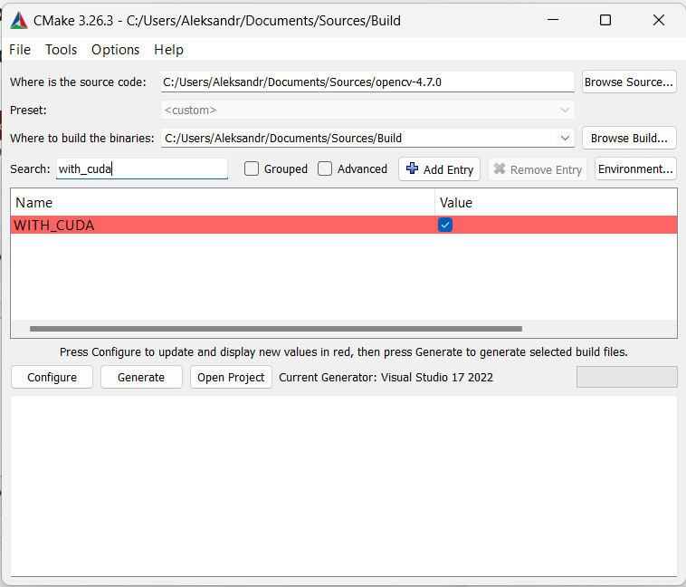Viewport: 686px width, 587px height.
Task: Close the CMake window
Action: pos(659,20)
